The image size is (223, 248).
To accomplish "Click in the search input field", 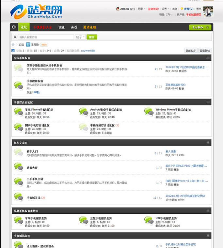I will coord(46,37).
